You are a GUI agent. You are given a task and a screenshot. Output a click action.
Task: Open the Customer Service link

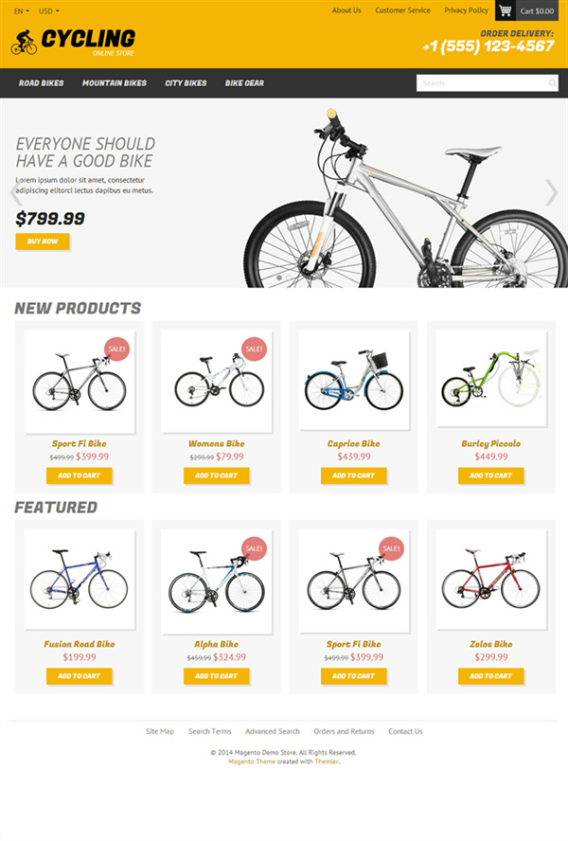(x=402, y=10)
